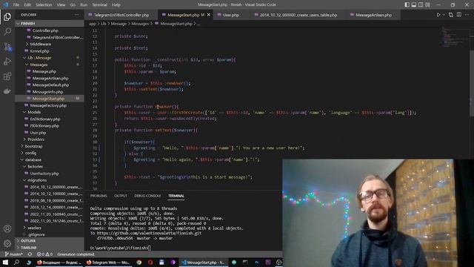Click the master branch status item

click(x=14, y=254)
